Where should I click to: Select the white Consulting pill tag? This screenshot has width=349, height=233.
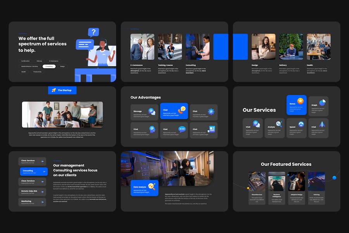[49, 66]
